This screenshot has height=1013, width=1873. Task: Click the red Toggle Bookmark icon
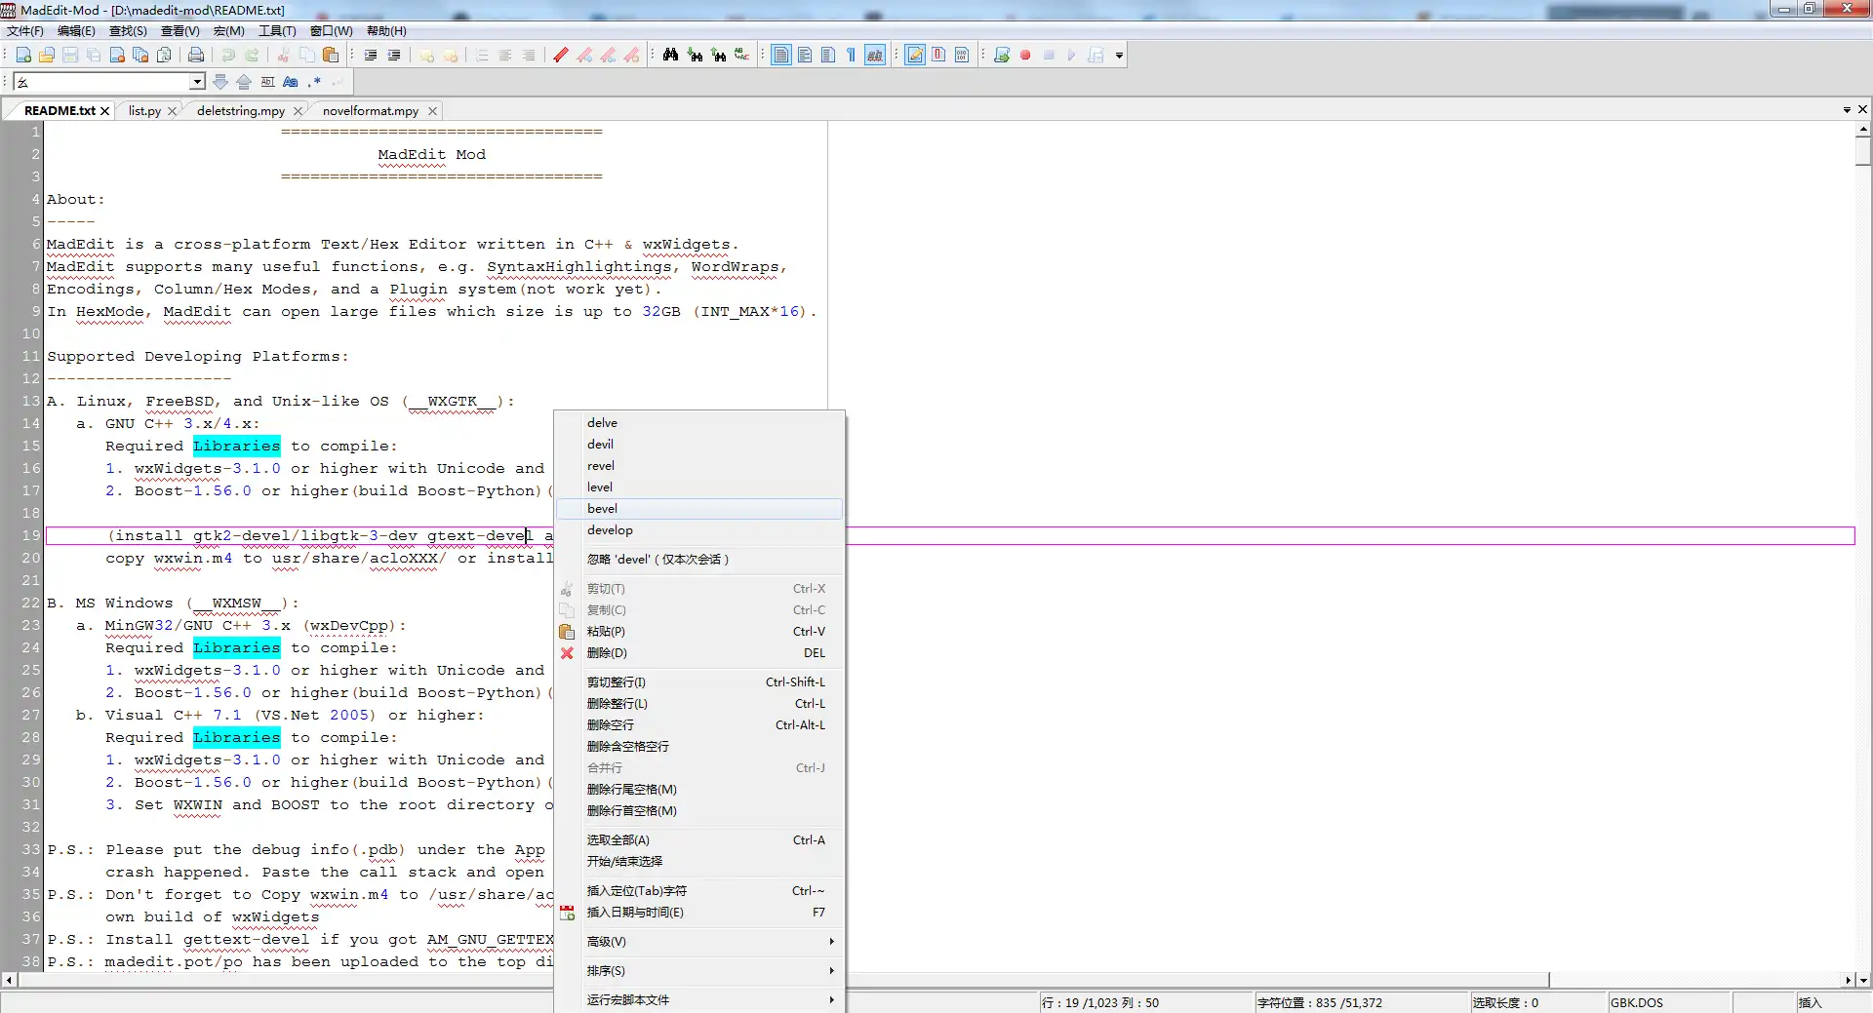[561, 56]
